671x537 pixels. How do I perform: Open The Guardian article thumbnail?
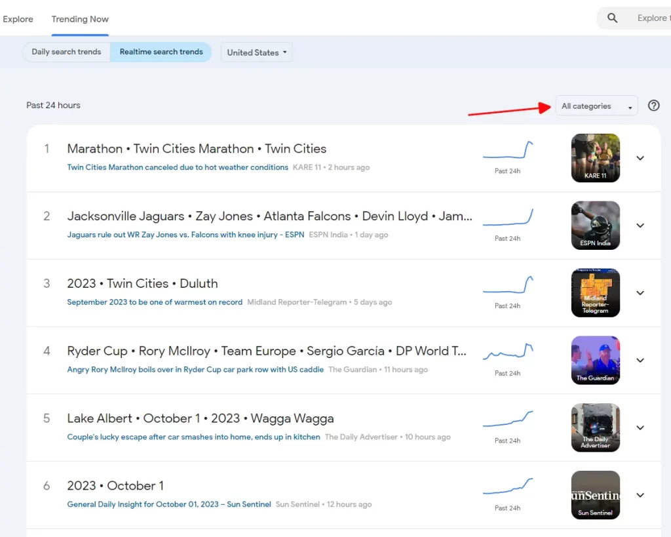[x=595, y=360]
